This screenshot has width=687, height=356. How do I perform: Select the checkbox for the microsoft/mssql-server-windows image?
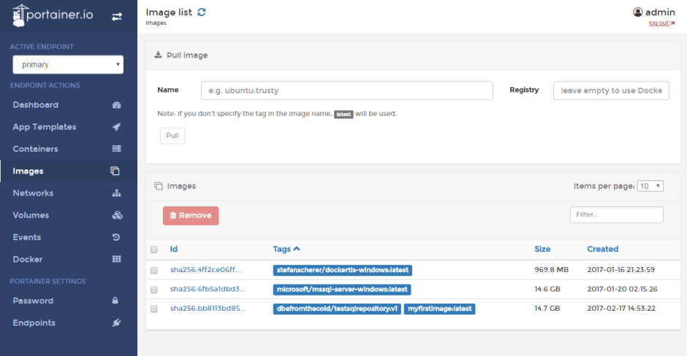click(154, 290)
